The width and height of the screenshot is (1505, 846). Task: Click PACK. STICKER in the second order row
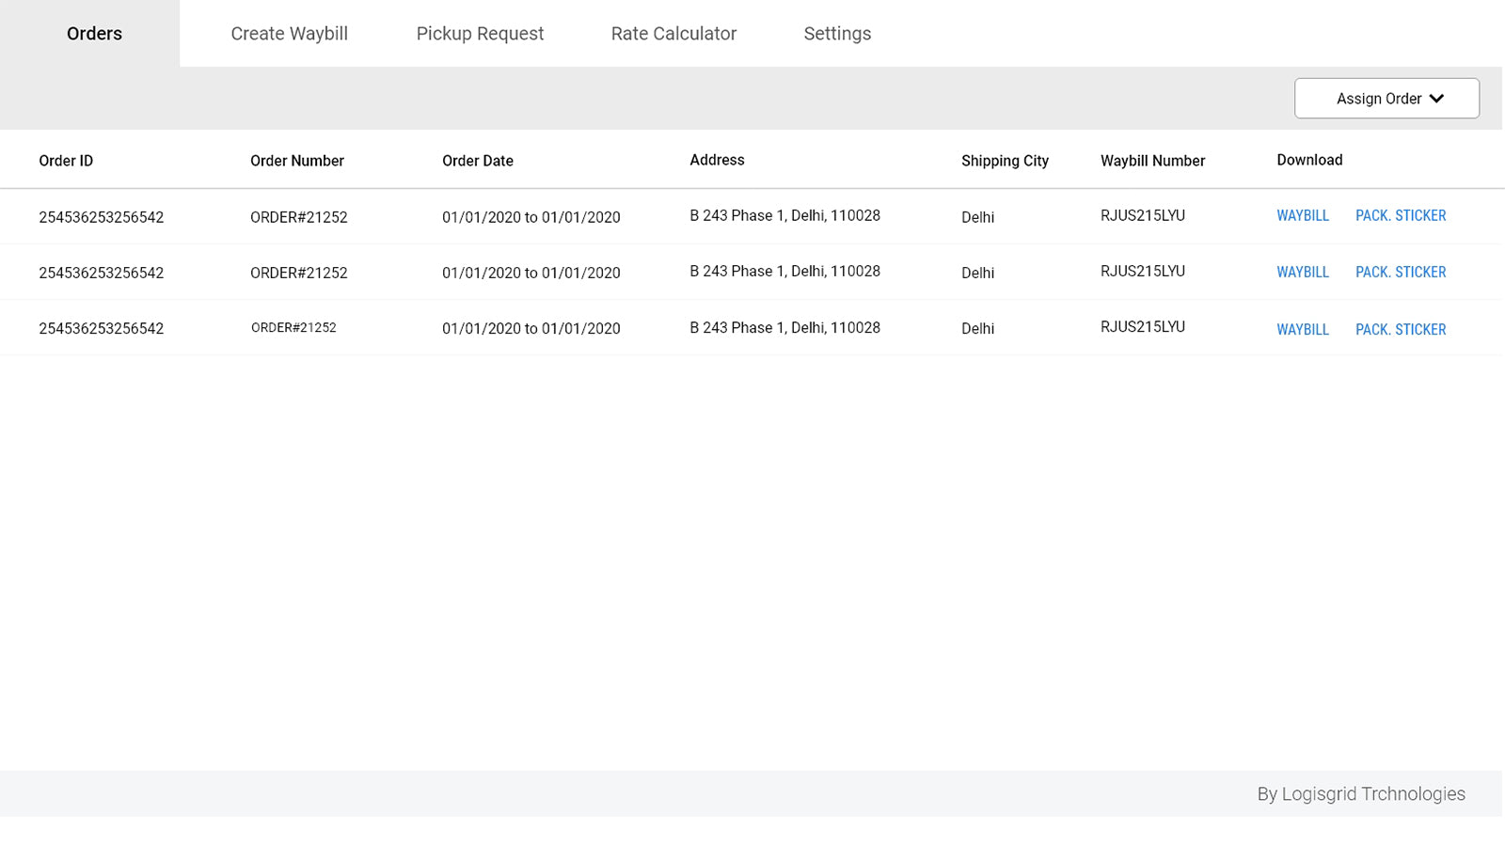point(1401,273)
